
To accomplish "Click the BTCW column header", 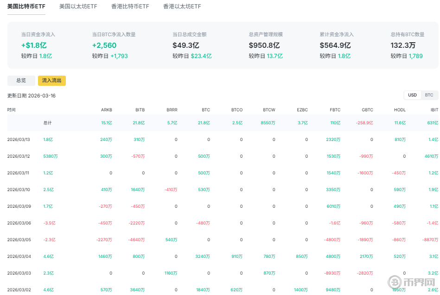I will click(x=269, y=110).
